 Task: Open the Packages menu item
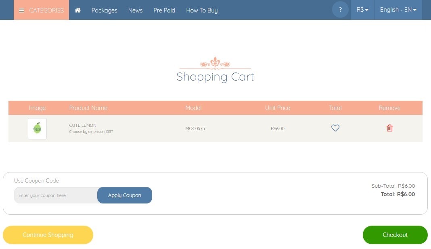tap(104, 10)
